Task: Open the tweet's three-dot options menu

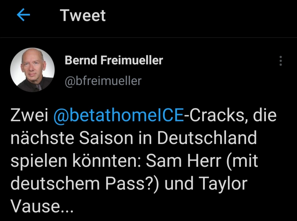Action: click(280, 61)
